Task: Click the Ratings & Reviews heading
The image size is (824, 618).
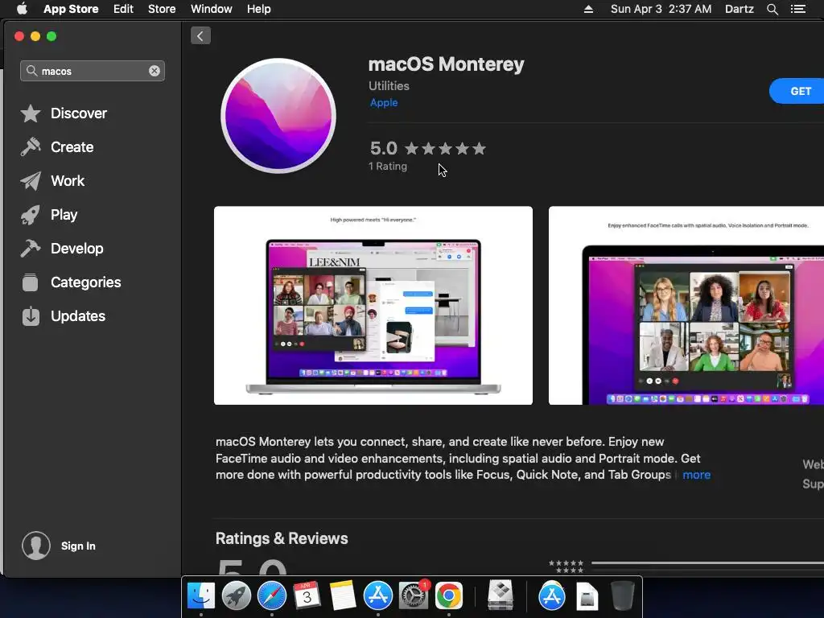Action: coord(282,538)
